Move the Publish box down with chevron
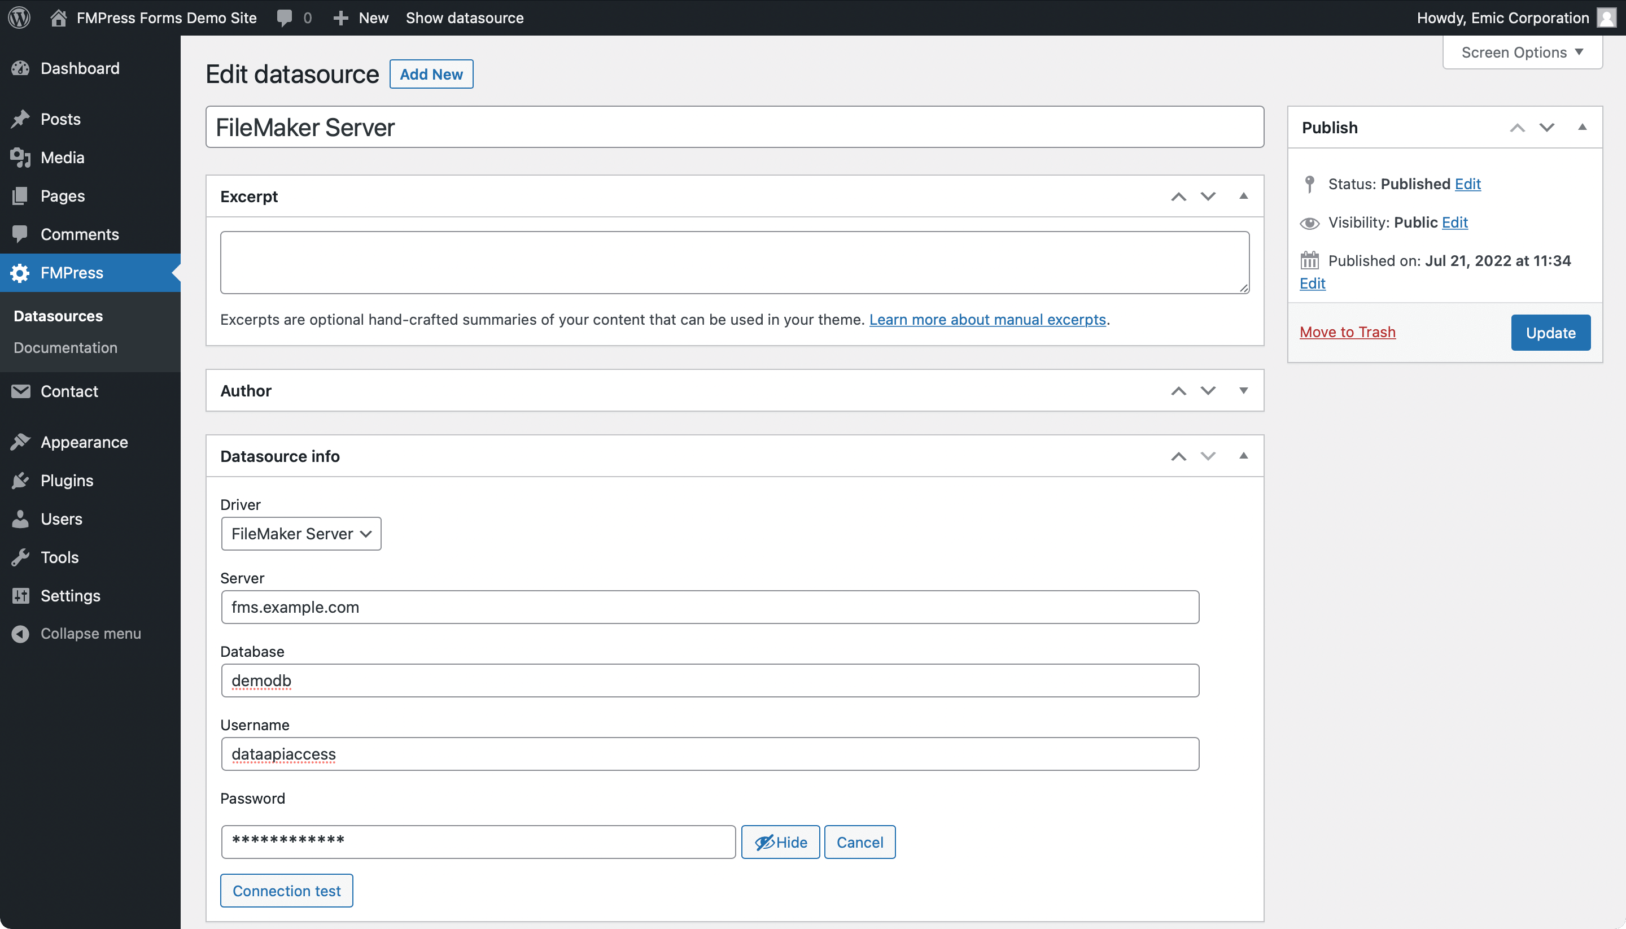The width and height of the screenshot is (1626, 929). [x=1547, y=128]
